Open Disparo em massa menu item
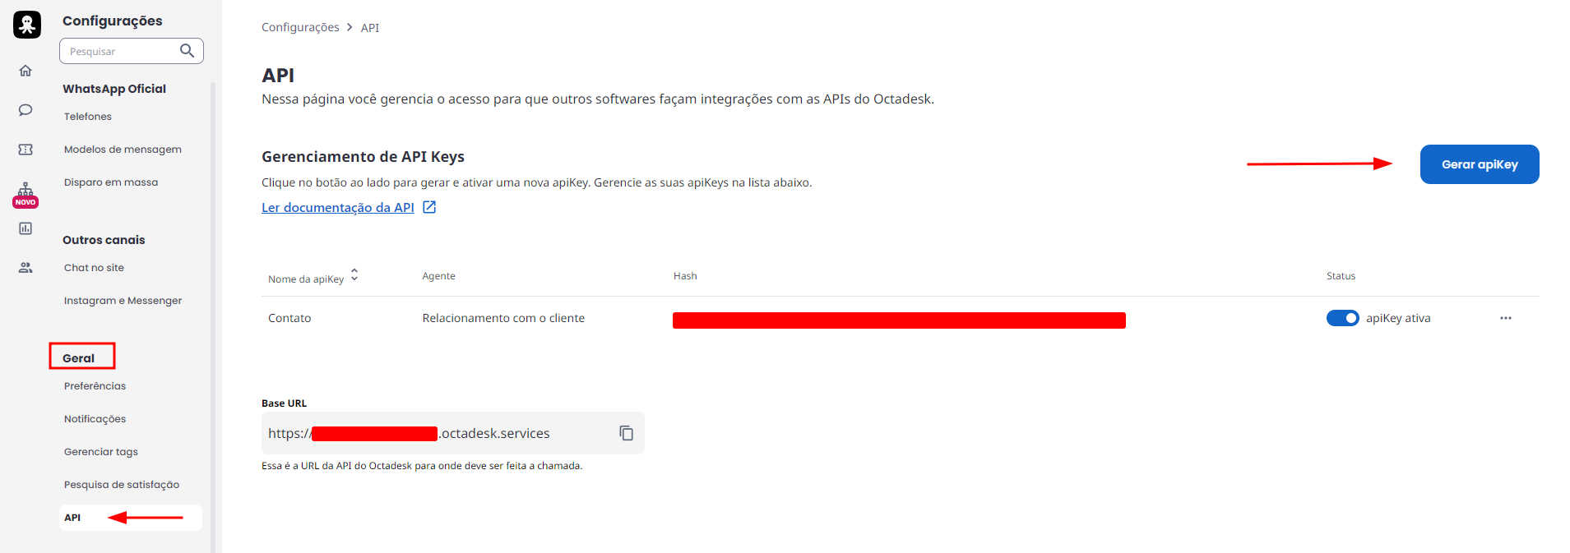This screenshot has width=1570, height=553. (111, 182)
